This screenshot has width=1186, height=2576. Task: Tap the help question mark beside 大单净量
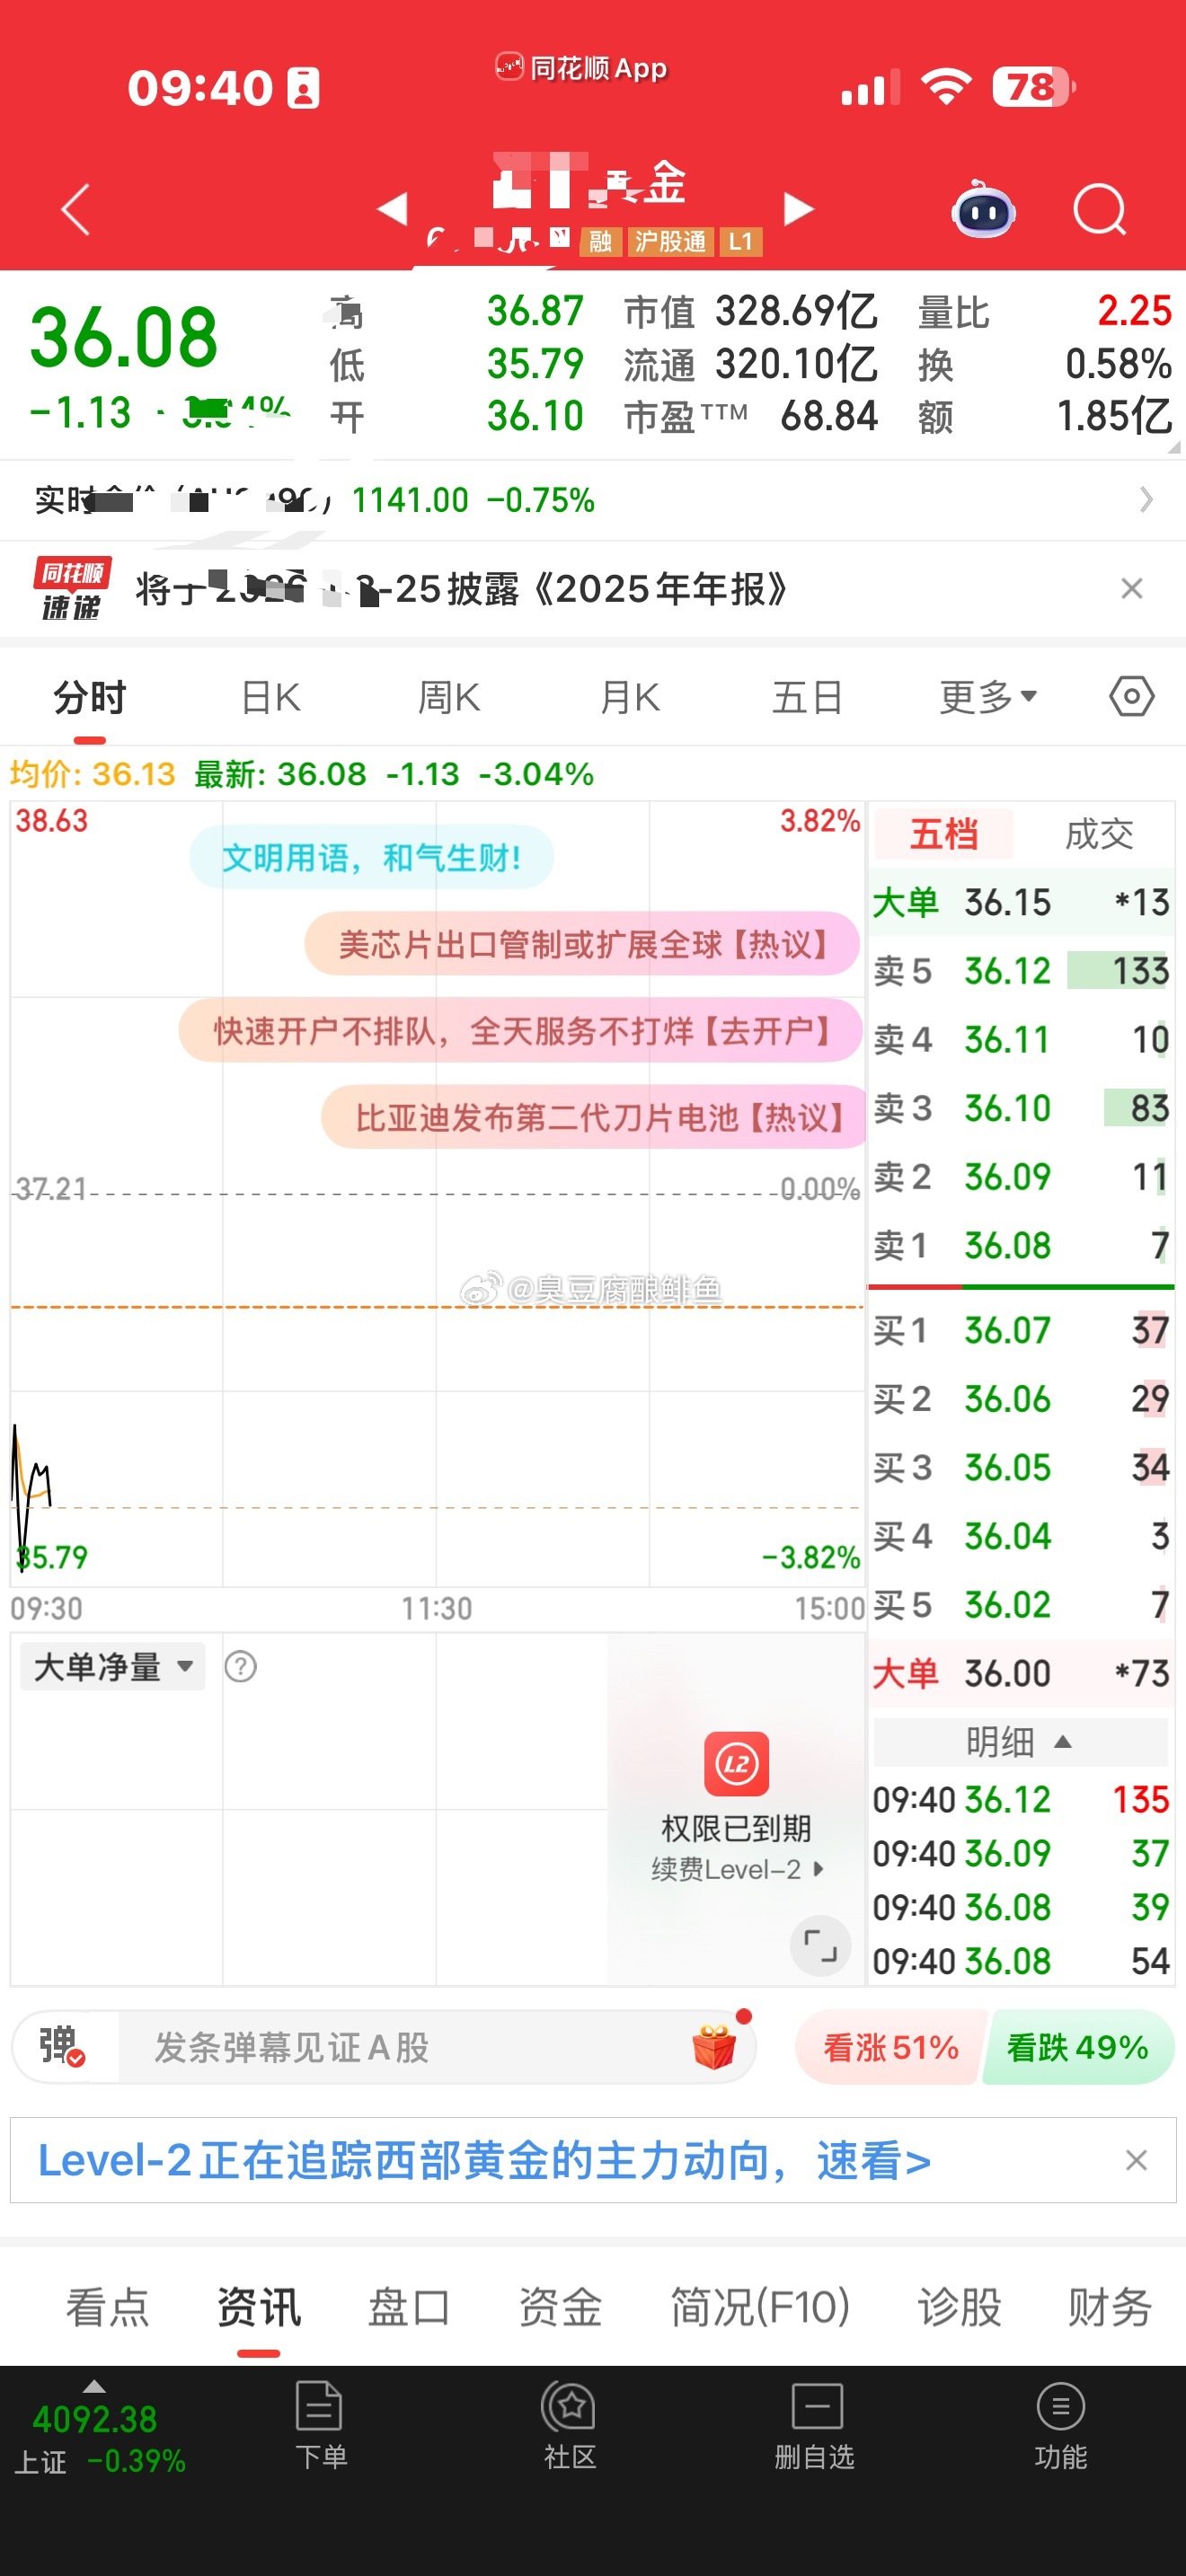240,1666
